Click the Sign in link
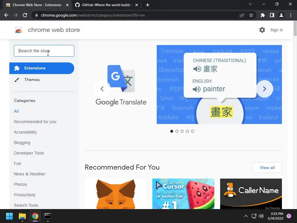This screenshot has width=297, height=223. pos(276,30)
